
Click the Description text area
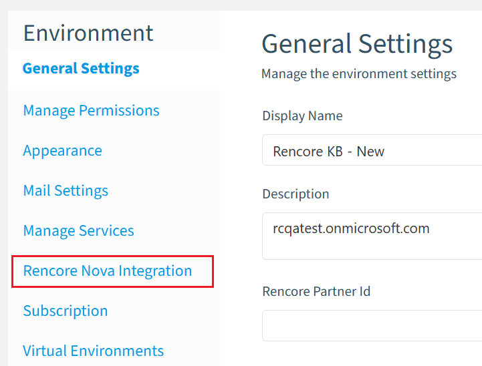(x=372, y=236)
